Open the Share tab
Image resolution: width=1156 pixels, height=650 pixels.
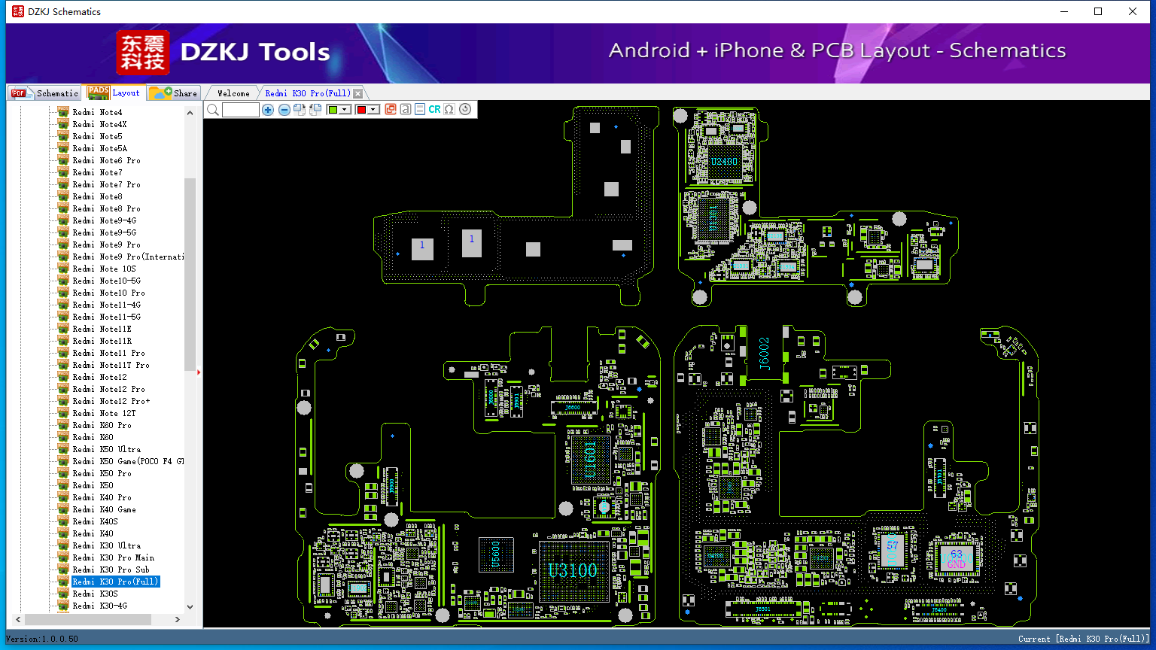coord(173,93)
